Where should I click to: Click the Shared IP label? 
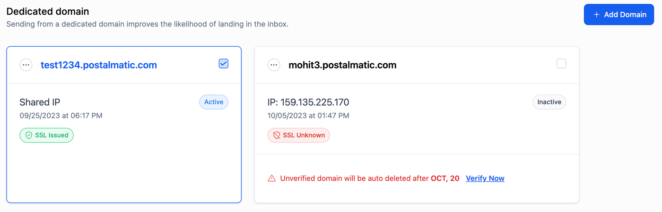coord(40,102)
